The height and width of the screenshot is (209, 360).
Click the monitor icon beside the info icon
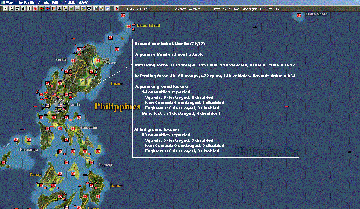coord(24,9)
